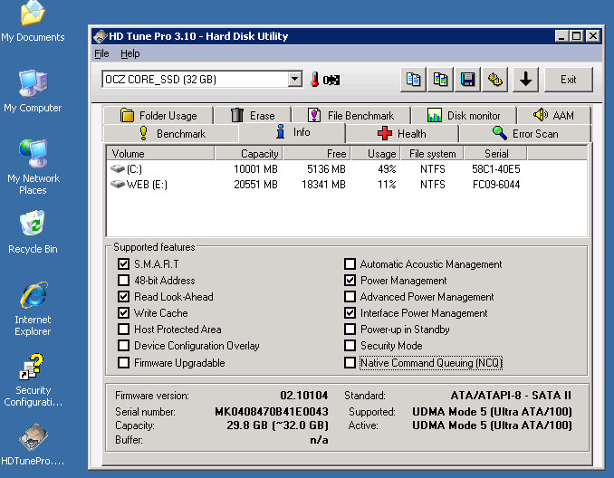This screenshot has height=478, width=614.
Task: Enable the Native Command Queuing checkbox
Action: [x=350, y=363]
